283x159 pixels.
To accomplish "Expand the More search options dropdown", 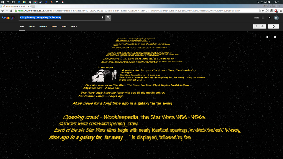I will (x=74, y=26).
